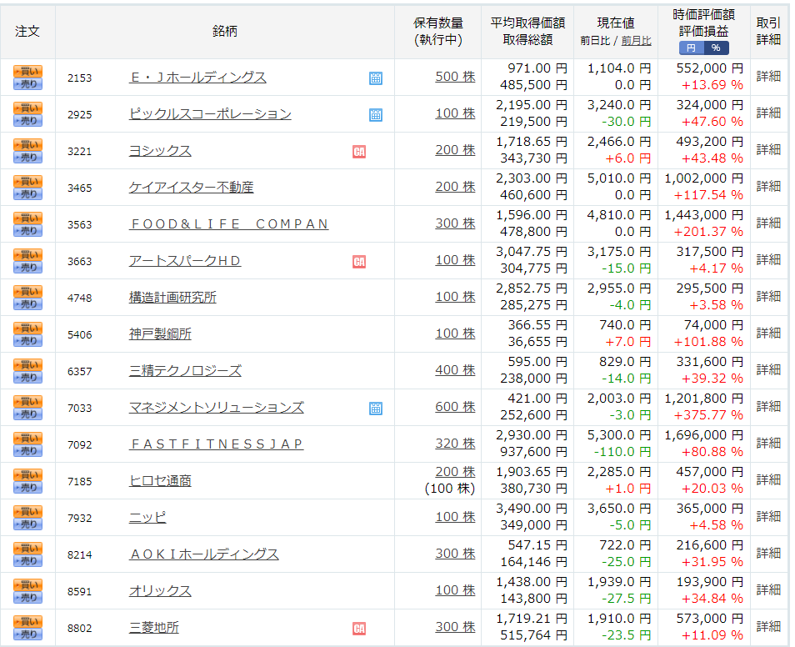Click the 前月比 link in the header
The image size is (795, 647).
pyautogui.click(x=636, y=41)
